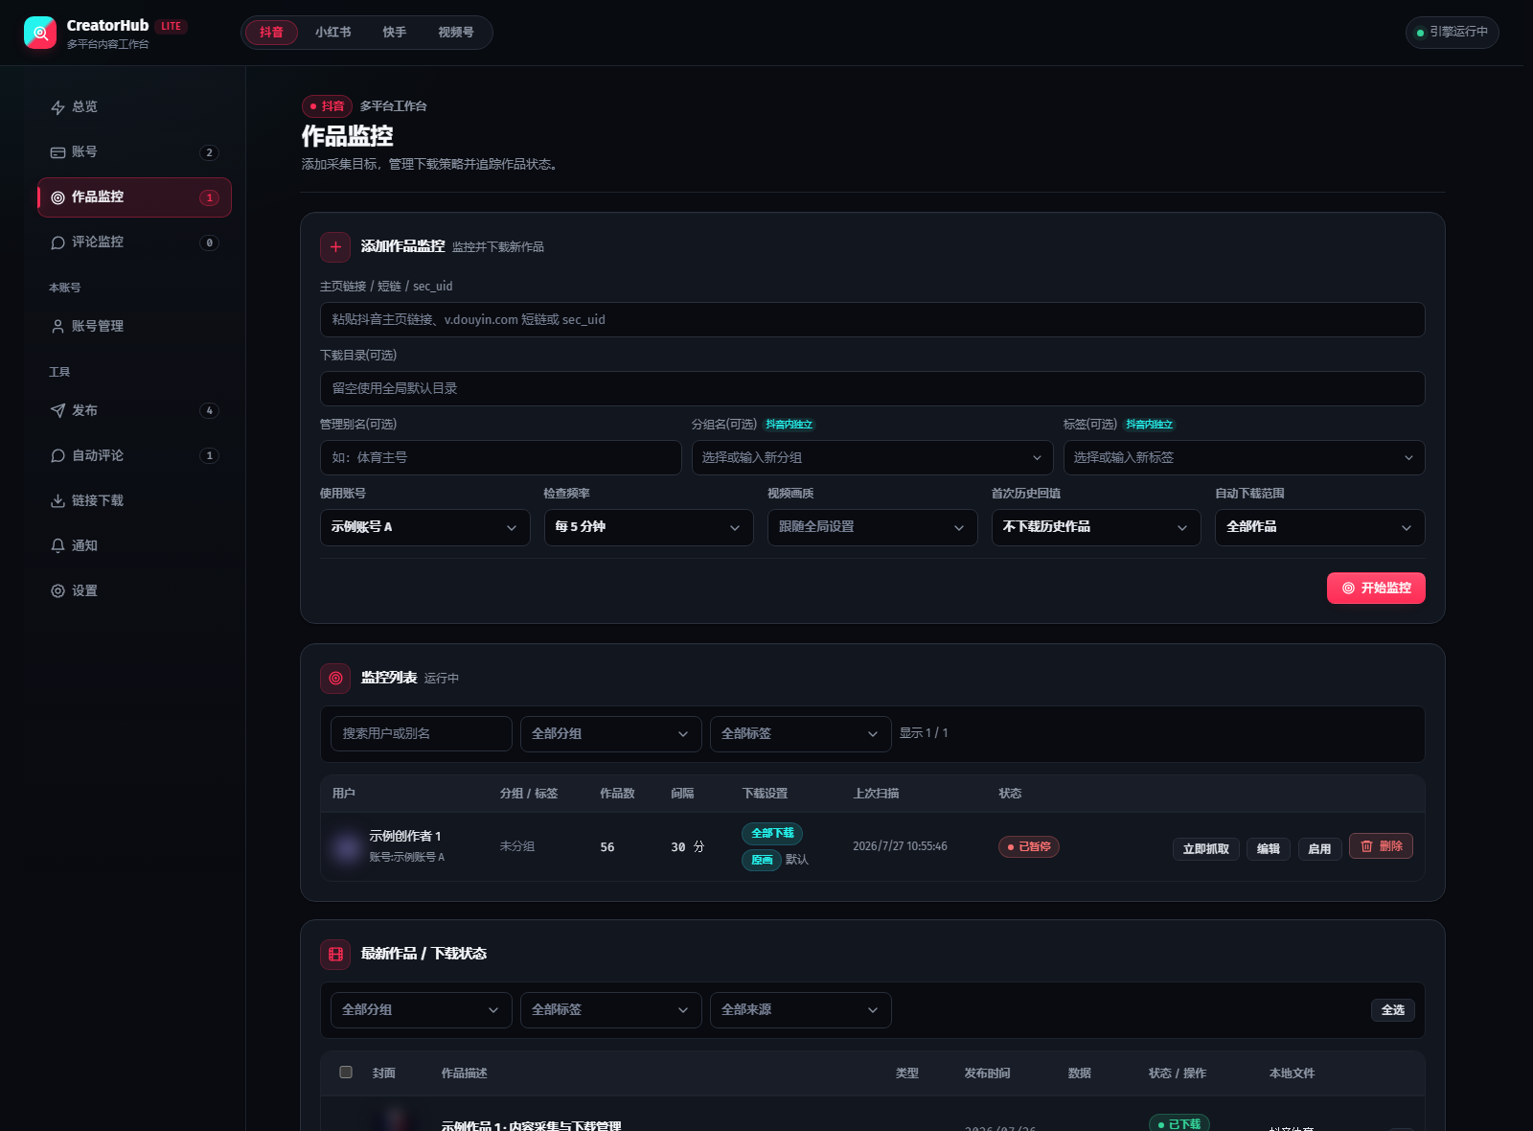
Task: Click 立即抓取 for 示例创作者 1
Action: click(1206, 849)
